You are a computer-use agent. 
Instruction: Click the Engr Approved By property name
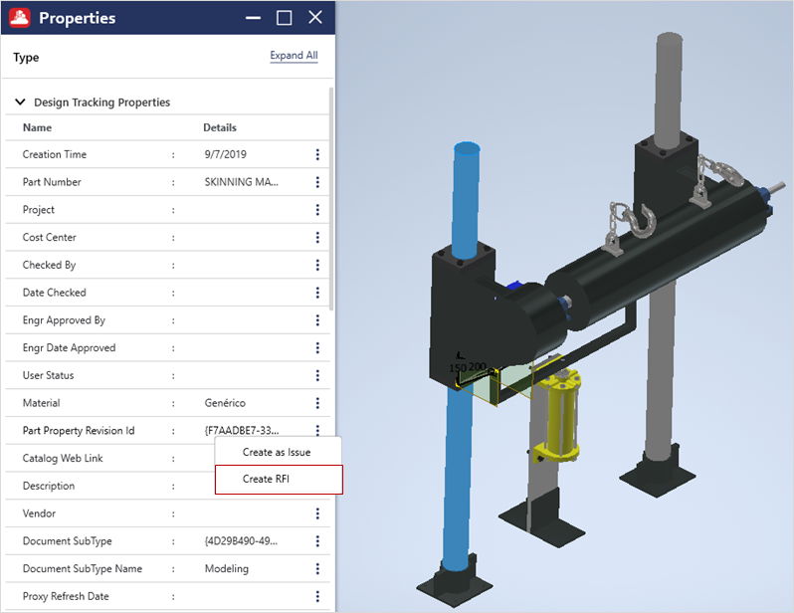[64, 320]
